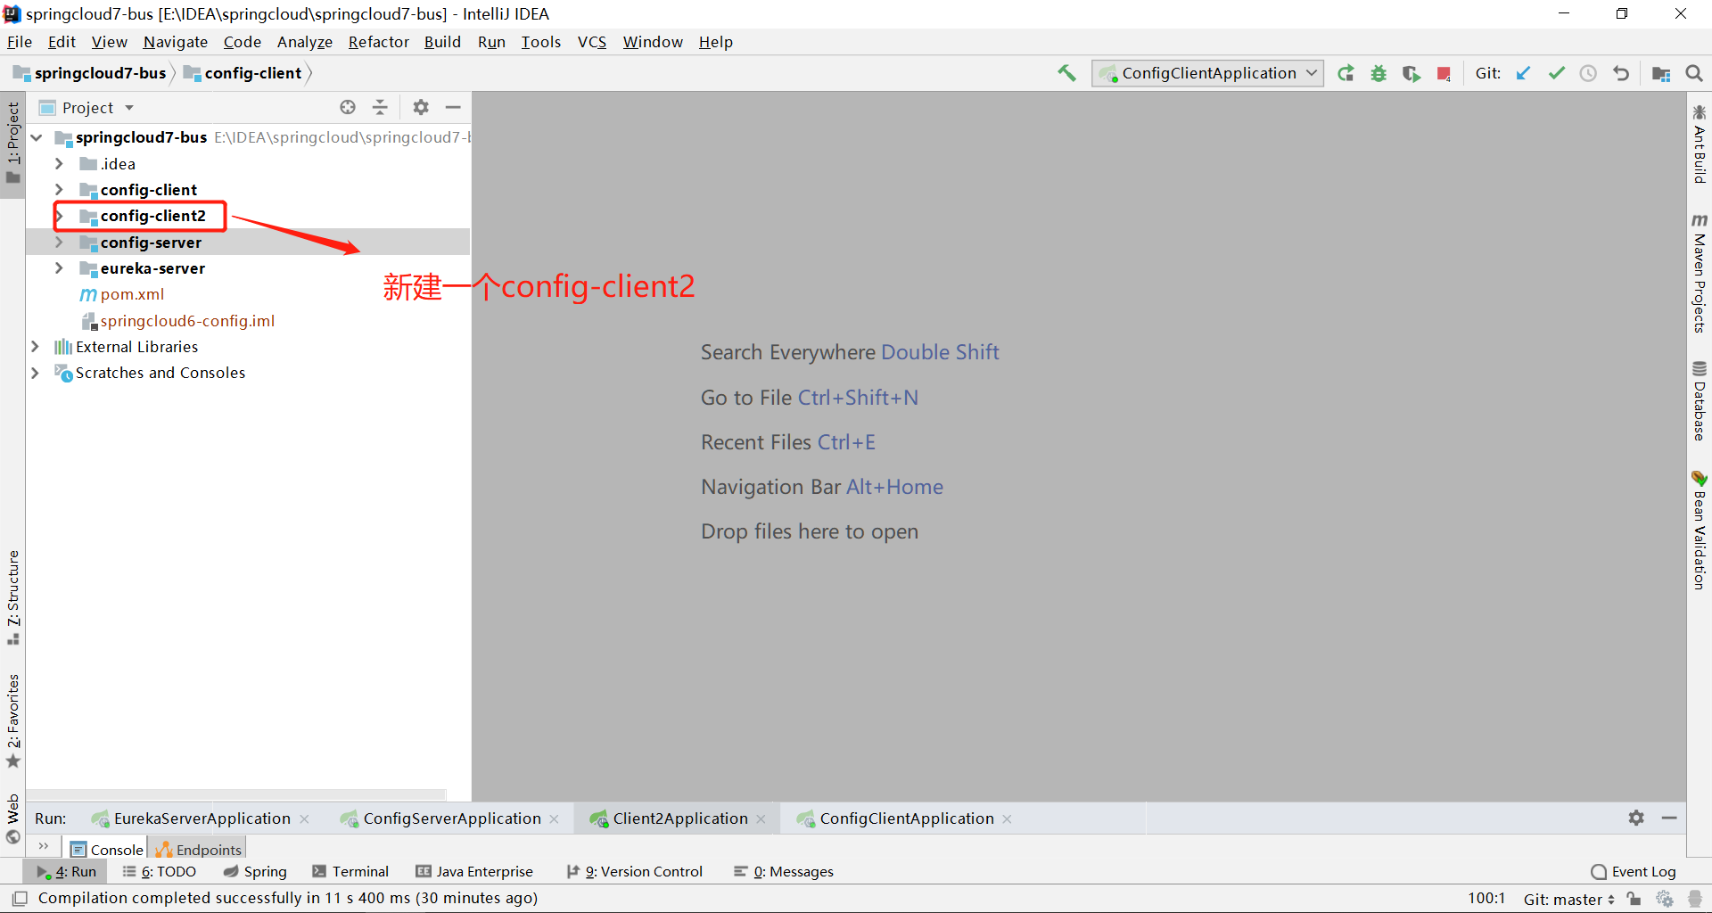Expand the config-client module
The image size is (1712, 913).
click(x=59, y=190)
